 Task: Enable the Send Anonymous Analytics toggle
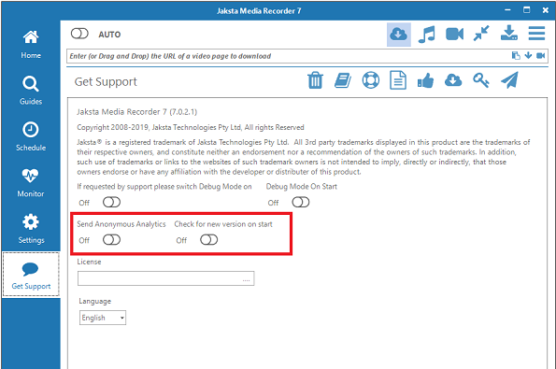point(112,240)
